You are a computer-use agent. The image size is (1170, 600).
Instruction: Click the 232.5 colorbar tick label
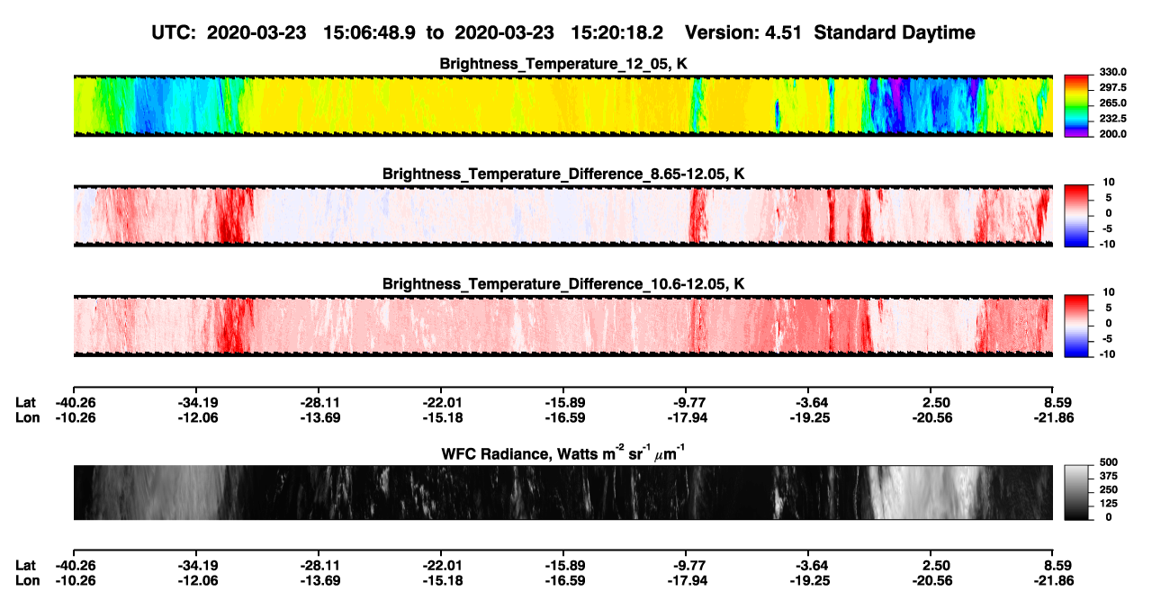pos(1111,119)
